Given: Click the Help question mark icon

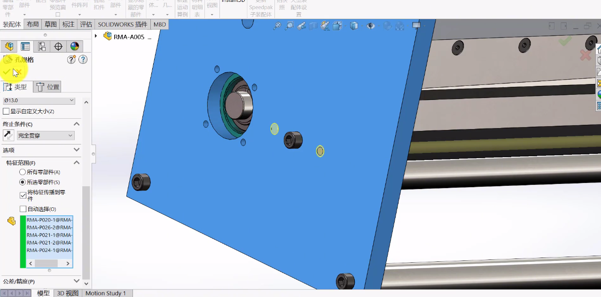Looking at the screenshot, I should click(83, 59).
